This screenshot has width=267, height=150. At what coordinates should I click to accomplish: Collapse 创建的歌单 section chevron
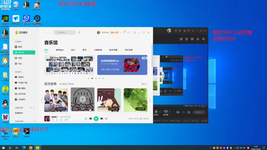pyautogui.click(x=34, y=108)
